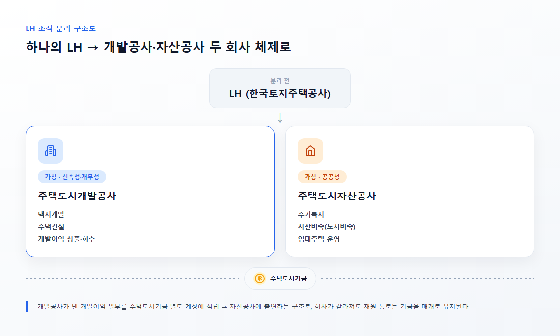Click the 분리 전 label
Viewport: 560px width, 336px height.
(x=280, y=81)
